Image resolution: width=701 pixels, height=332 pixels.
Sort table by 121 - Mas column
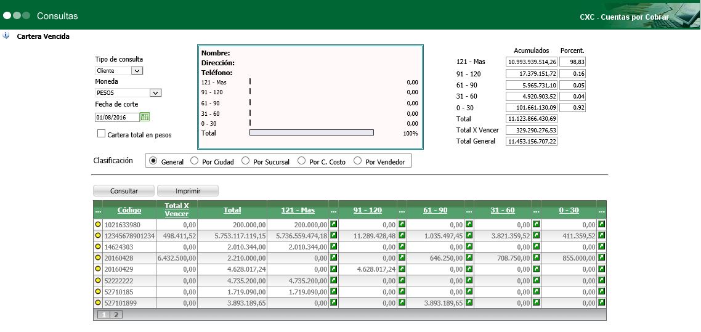click(x=298, y=210)
